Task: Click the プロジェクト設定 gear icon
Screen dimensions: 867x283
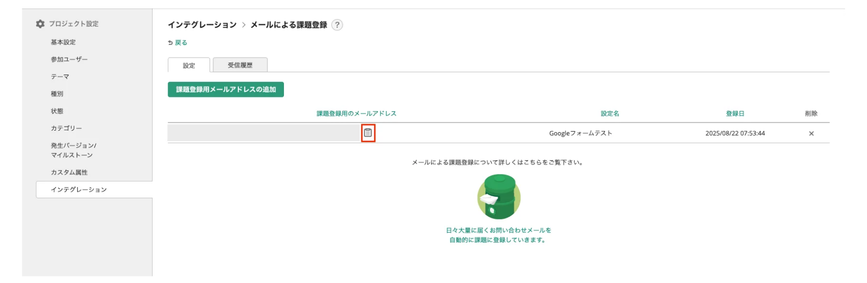Action: pyautogui.click(x=40, y=24)
